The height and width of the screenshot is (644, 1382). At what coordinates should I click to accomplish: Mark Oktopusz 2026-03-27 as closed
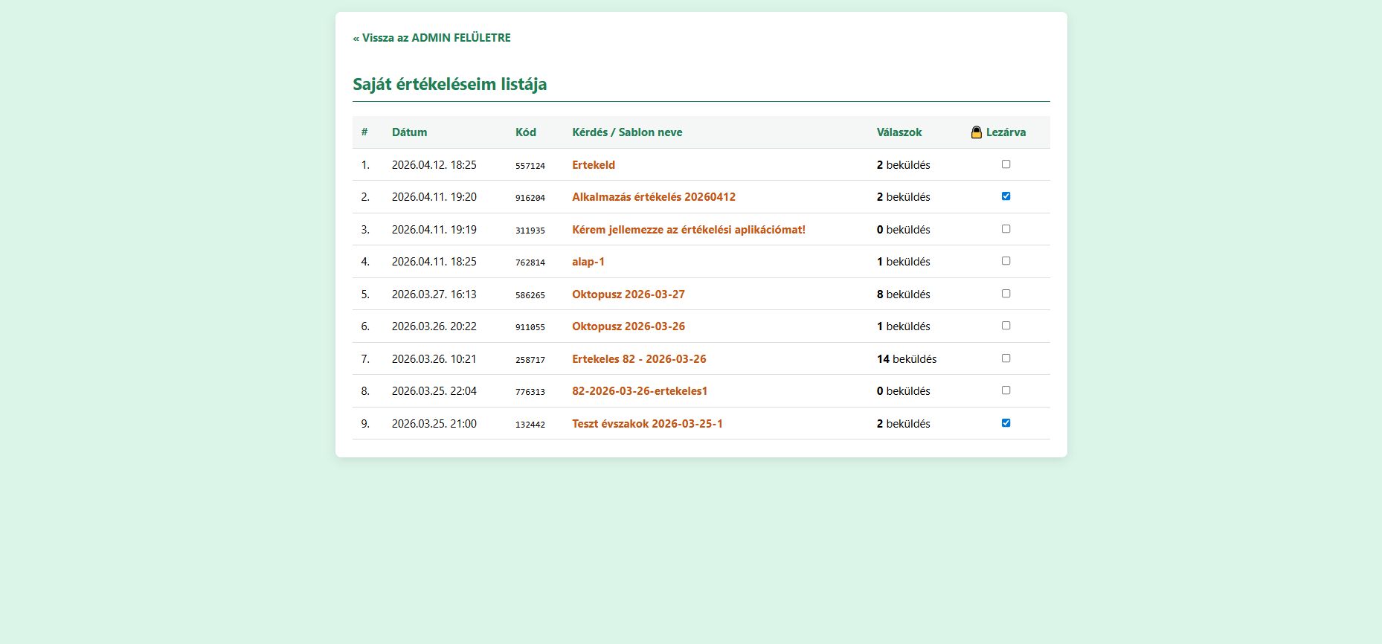(x=1006, y=294)
